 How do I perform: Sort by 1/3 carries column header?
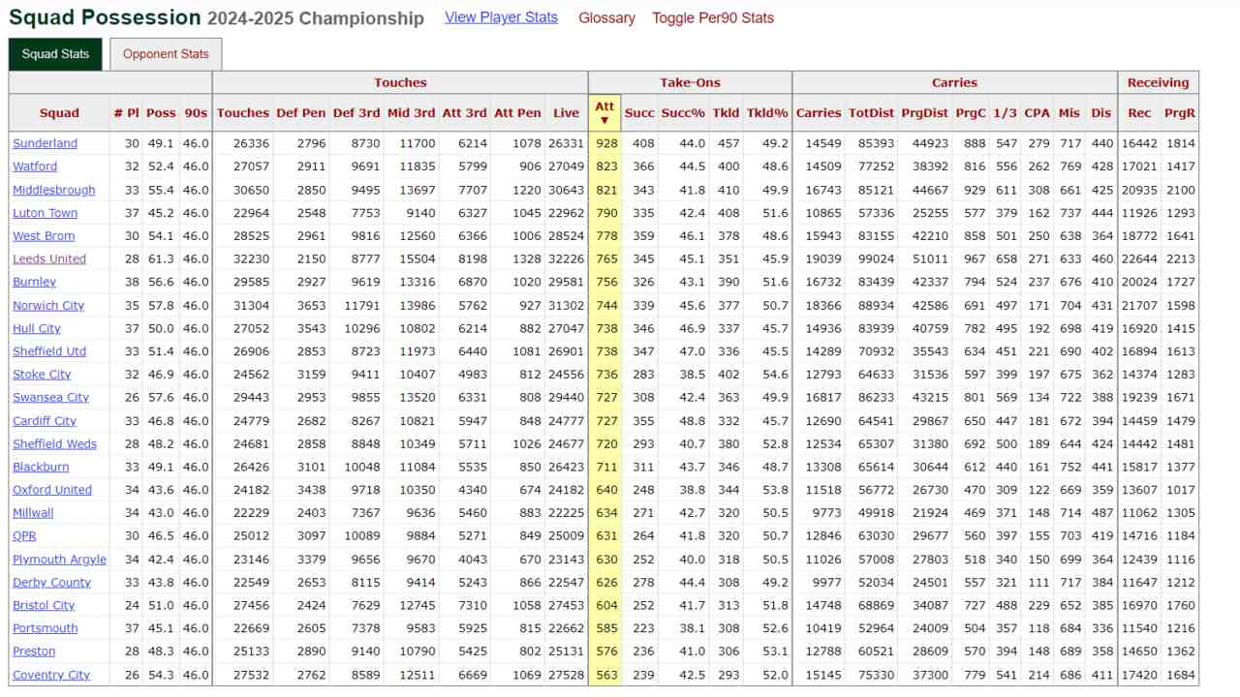pyautogui.click(x=1006, y=113)
